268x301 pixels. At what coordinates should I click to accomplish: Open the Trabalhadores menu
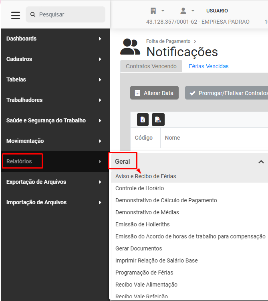55,100
